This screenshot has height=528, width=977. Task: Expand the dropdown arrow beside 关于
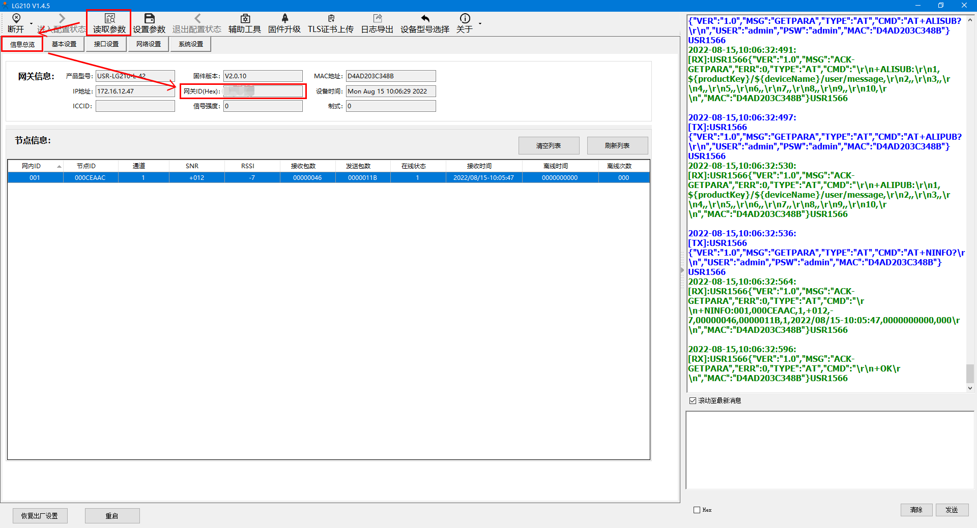pos(480,24)
